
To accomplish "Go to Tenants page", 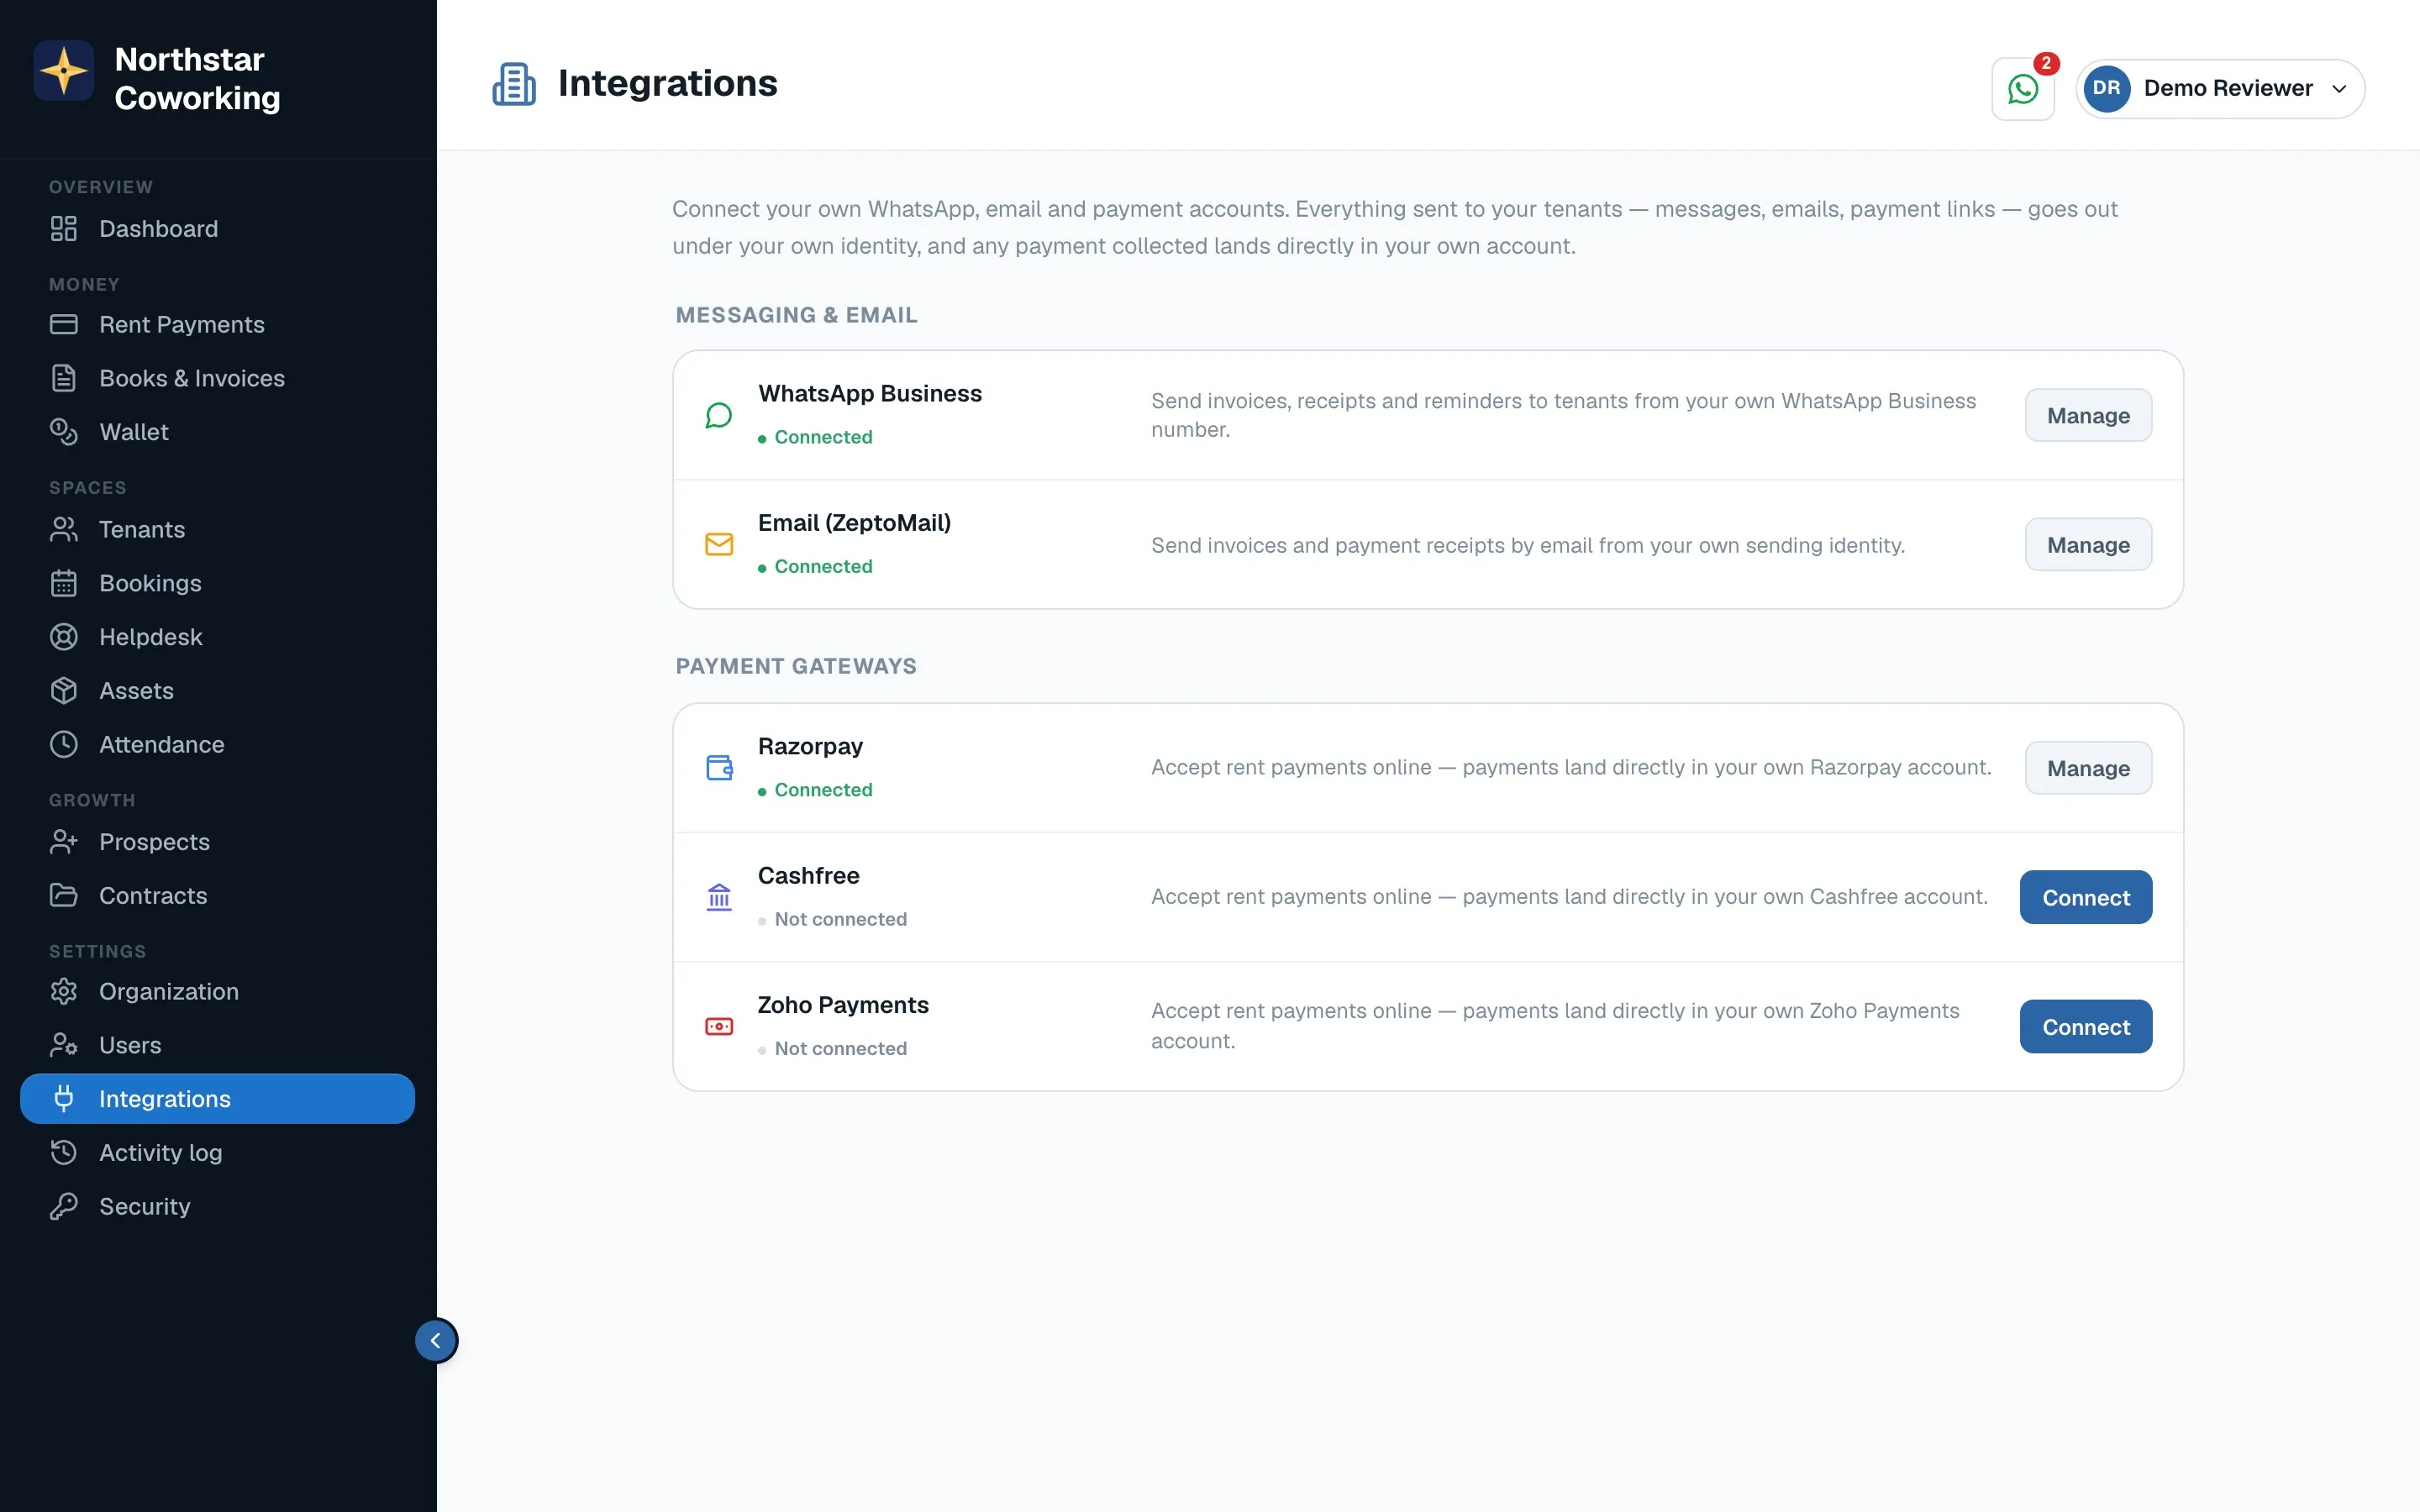I will click(217, 530).
